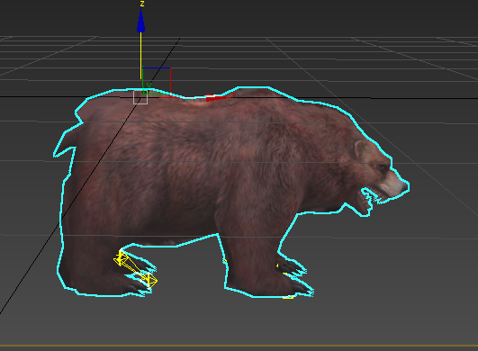478x351 pixels.
Task: Click the yellow highlighted Z-axis shaft
Action: (x=140, y=56)
